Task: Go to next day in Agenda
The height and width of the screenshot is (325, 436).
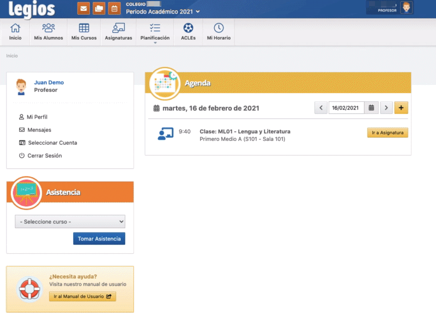Action: click(386, 108)
